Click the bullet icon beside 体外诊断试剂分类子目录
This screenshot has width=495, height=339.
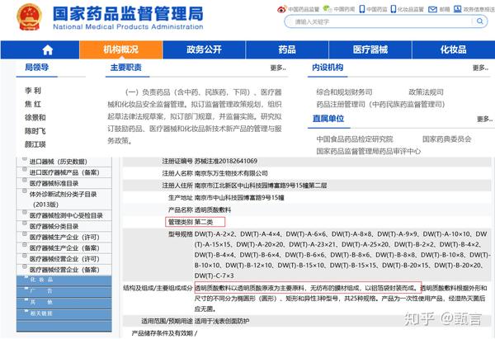click(x=24, y=191)
